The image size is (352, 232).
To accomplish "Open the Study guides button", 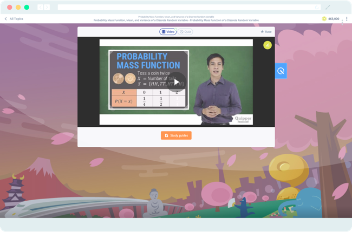I will (176, 135).
